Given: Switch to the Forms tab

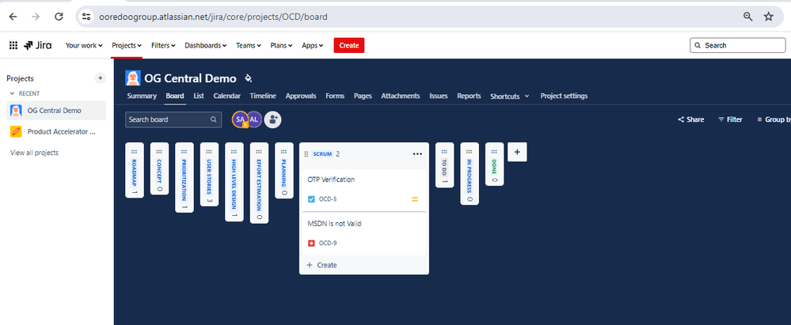Looking at the screenshot, I should [335, 96].
